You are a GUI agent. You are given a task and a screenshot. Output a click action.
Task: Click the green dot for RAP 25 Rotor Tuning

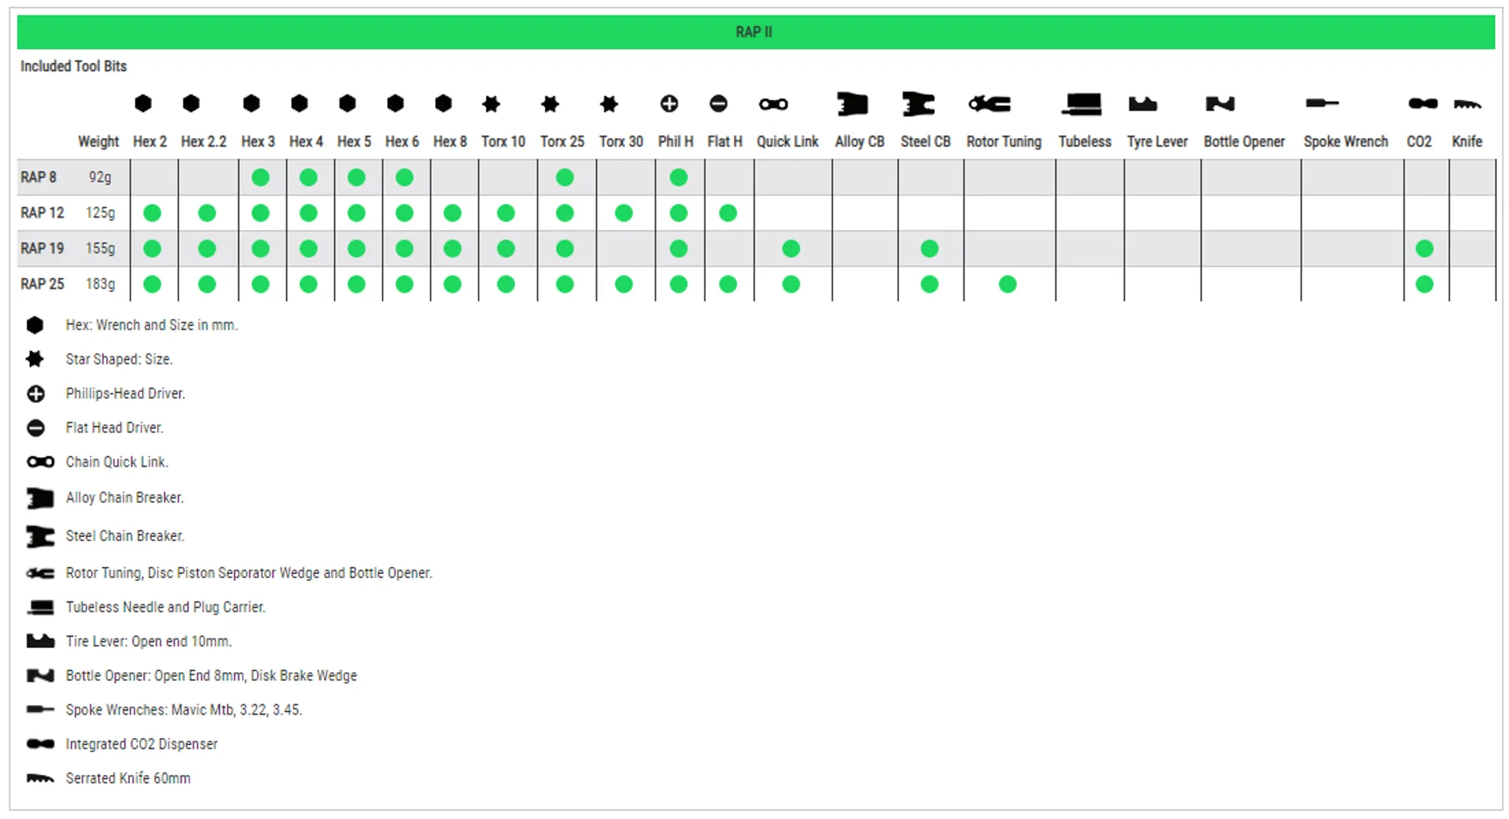pyautogui.click(x=1008, y=284)
